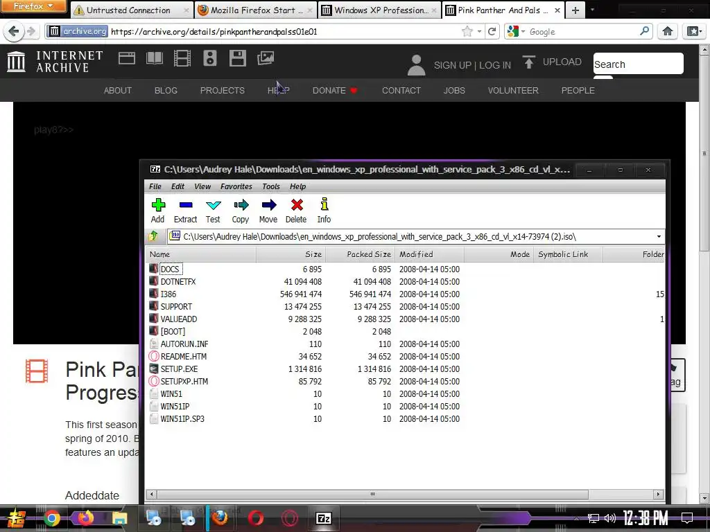The image size is (710, 532).
Task: Open the Internet Archive software floppy icon
Action: pos(237,58)
